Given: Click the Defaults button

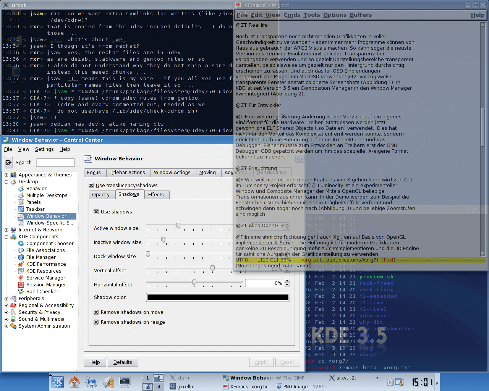Looking at the screenshot, I should point(123,362).
